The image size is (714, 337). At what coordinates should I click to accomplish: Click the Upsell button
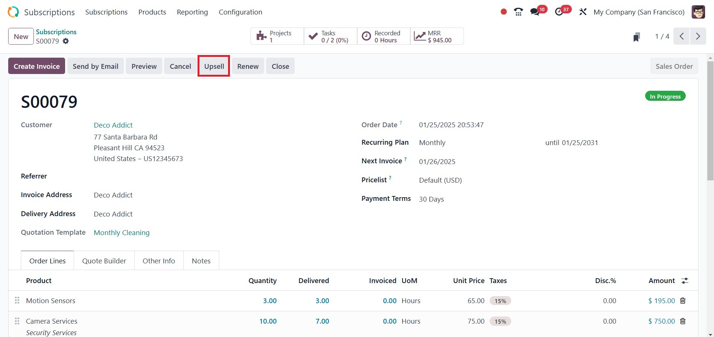[x=214, y=66]
